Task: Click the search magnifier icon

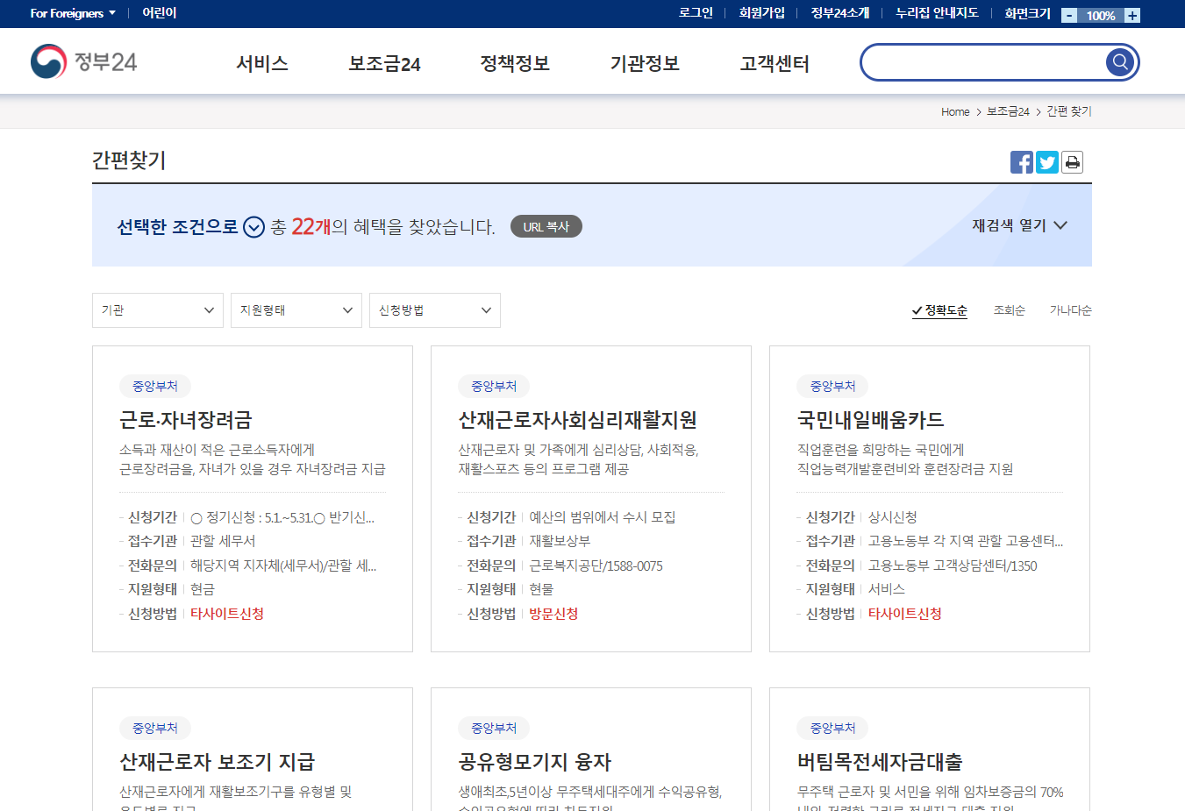Action: pos(1119,61)
